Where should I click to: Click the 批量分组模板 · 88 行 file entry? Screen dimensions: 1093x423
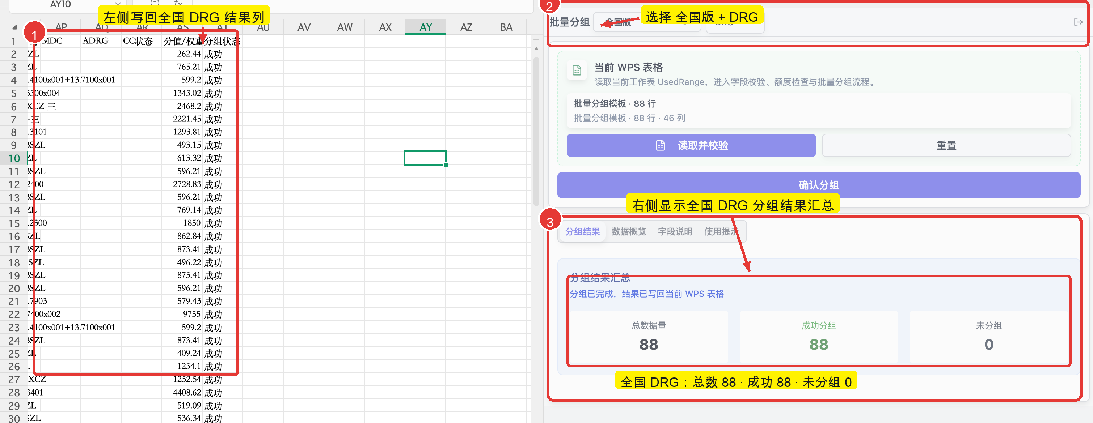coord(818,111)
